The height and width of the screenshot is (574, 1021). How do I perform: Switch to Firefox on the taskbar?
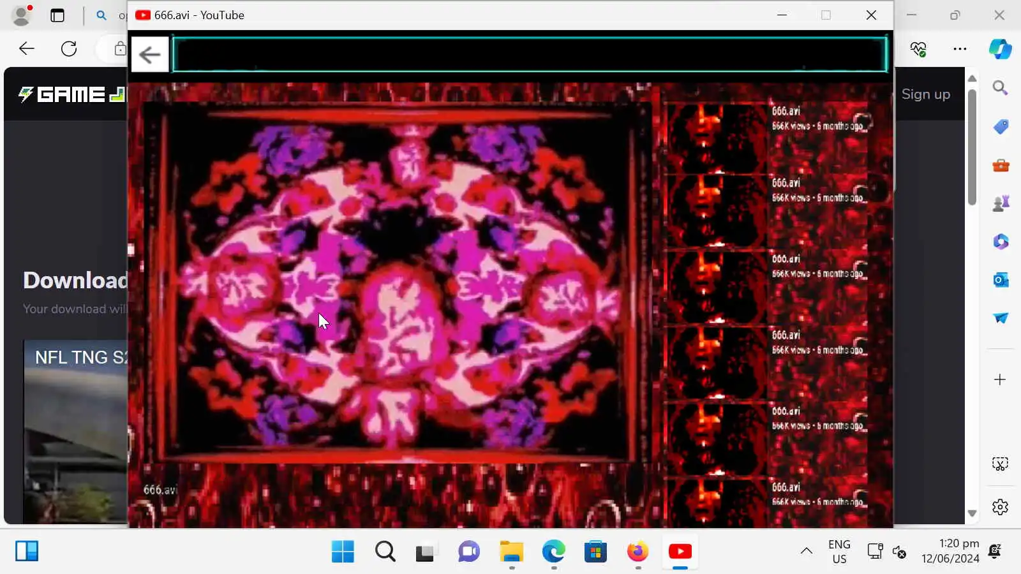(637, 552)
